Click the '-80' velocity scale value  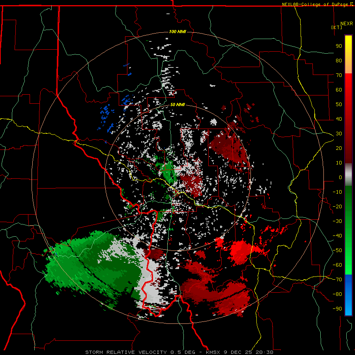pyautogui.click(x=337, y=294)
